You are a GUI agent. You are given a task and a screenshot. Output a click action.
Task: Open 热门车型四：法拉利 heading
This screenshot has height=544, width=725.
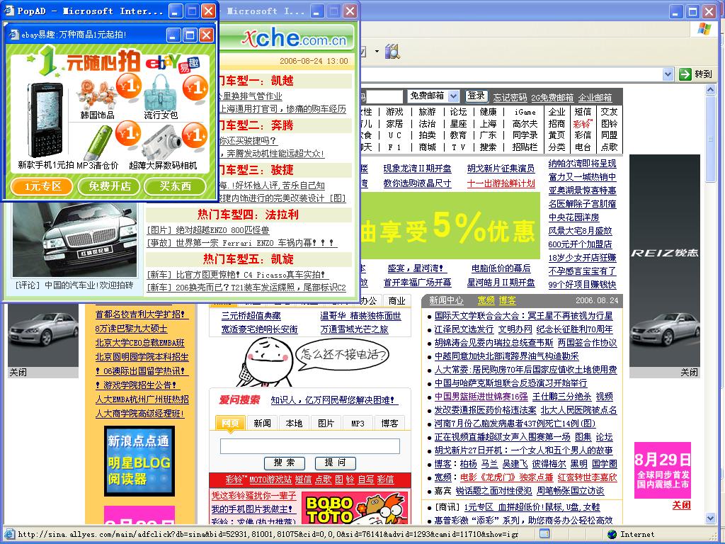pos(249,215)
